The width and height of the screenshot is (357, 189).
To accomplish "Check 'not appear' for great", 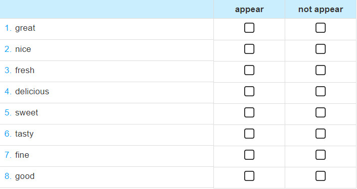I will (x=321, y=28).
